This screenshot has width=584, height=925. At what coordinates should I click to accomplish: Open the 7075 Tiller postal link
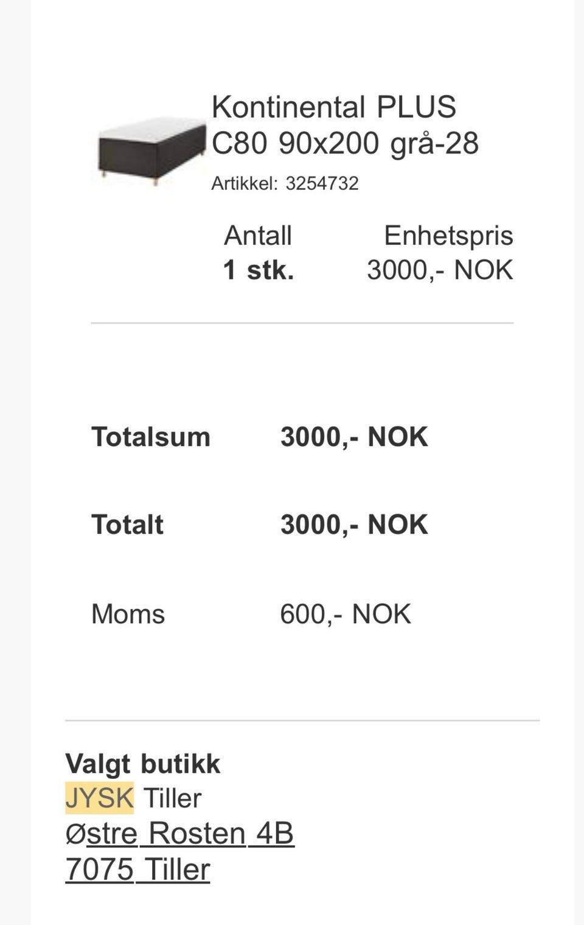pos(137,869)
